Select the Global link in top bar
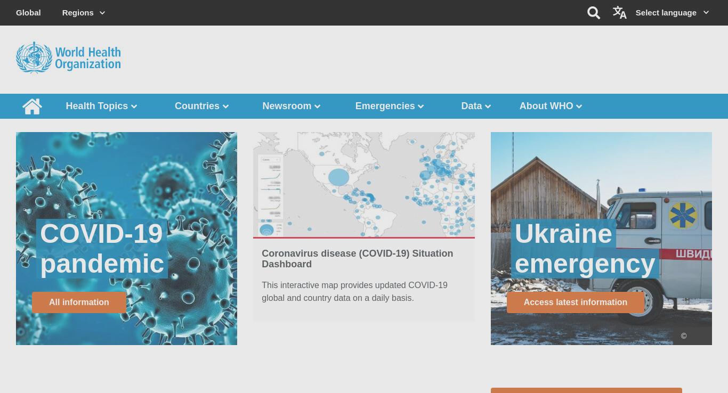This screenshot has height=393, width=728. pos(28,13)
